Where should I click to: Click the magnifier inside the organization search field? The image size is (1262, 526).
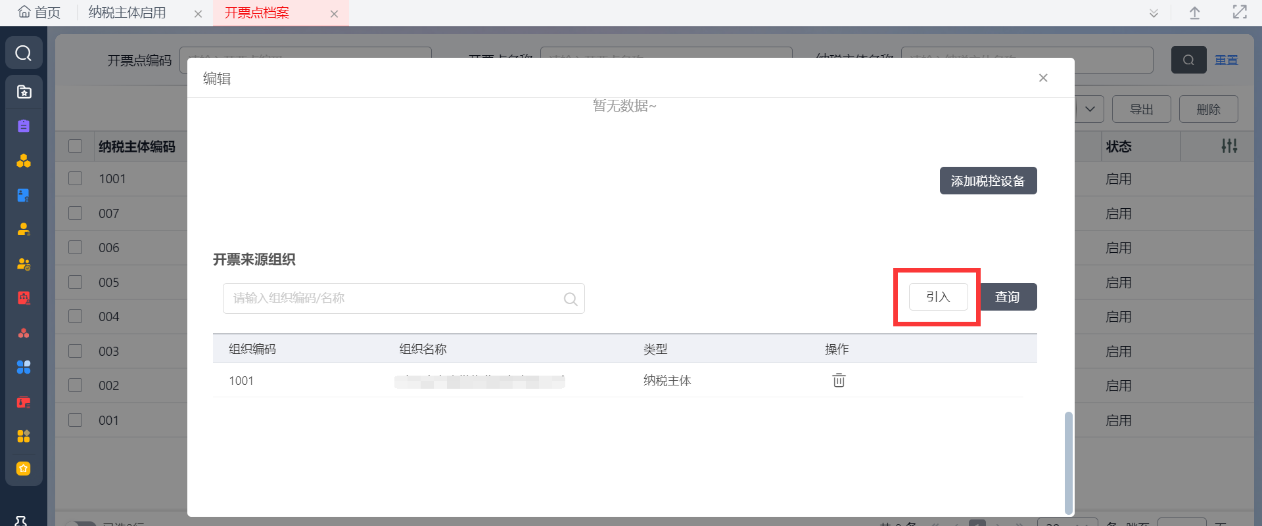point(571,299)
